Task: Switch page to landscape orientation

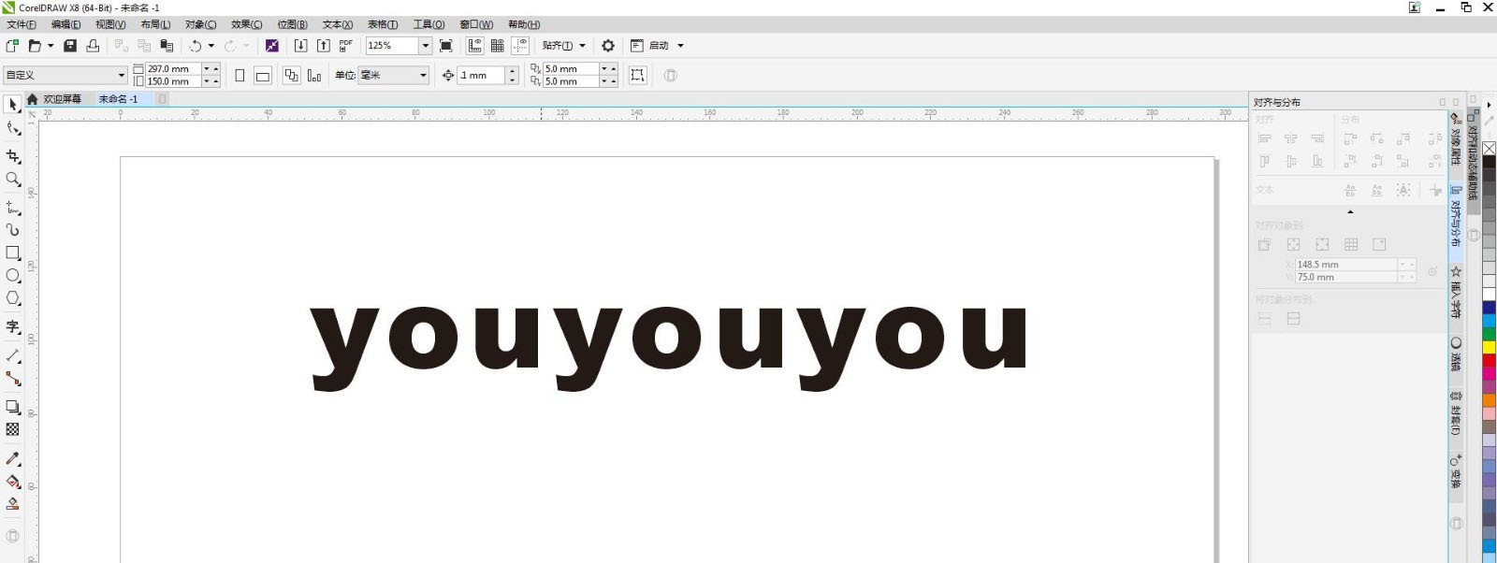Action: (x=263, y=76)
